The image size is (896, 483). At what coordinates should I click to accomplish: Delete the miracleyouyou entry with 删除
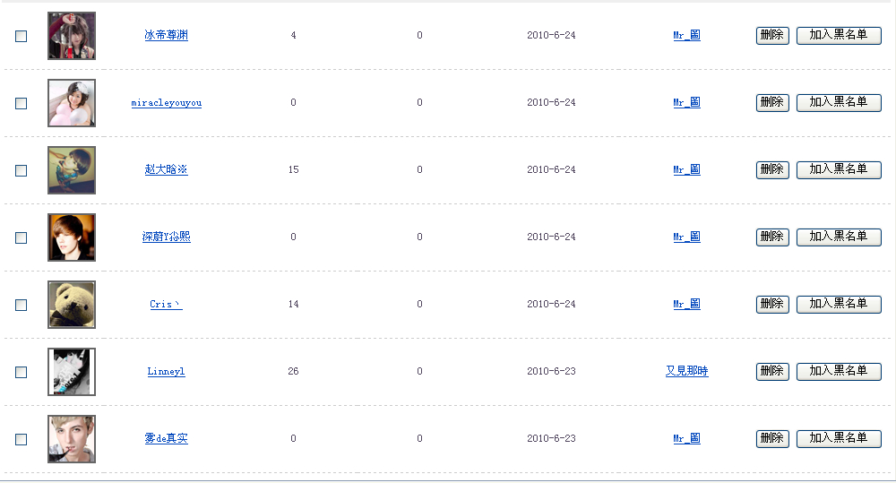point(772,102)
